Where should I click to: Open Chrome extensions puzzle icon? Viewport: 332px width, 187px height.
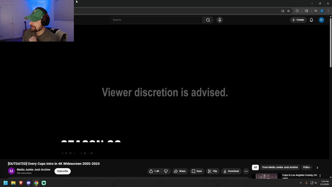pos(297,11)
